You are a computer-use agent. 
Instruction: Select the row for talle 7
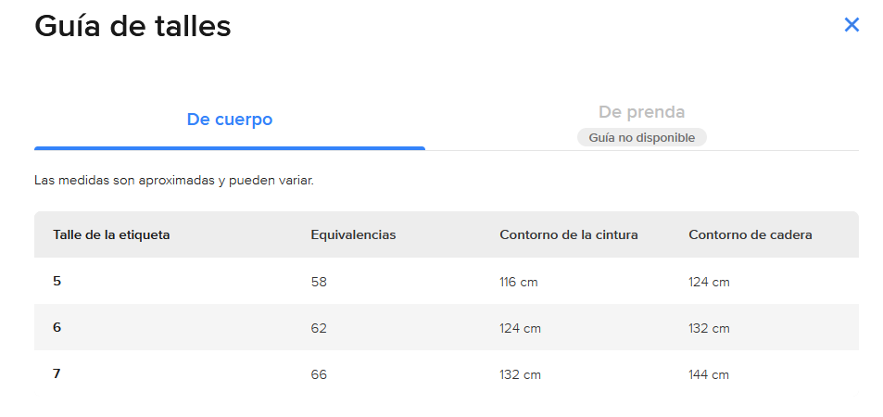(57, 373)
